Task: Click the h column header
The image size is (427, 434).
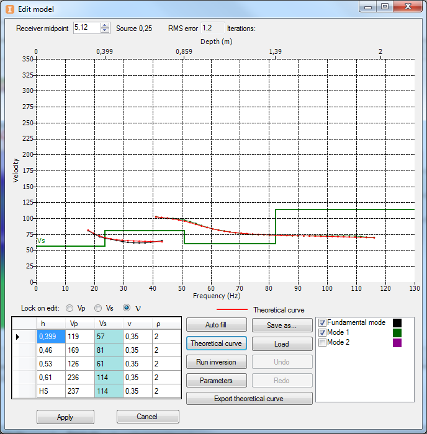Action: coord(51,324)
